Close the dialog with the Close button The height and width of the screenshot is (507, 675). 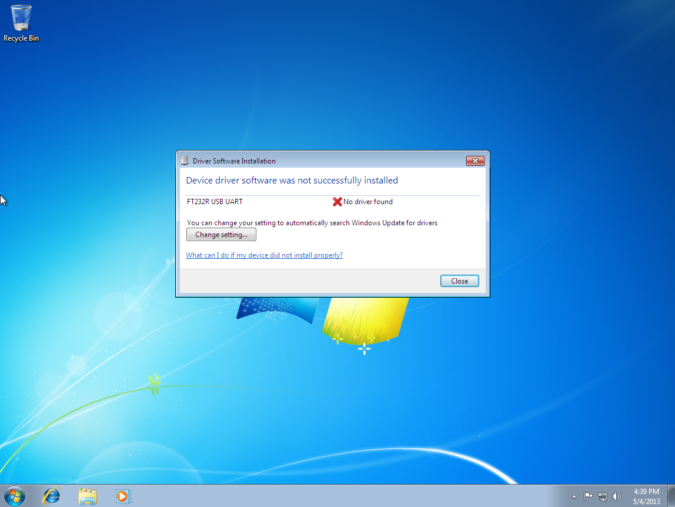pos(459,281)
